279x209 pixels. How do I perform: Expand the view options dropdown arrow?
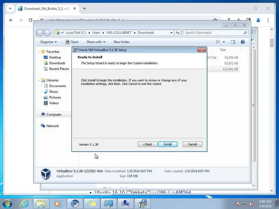224,42
